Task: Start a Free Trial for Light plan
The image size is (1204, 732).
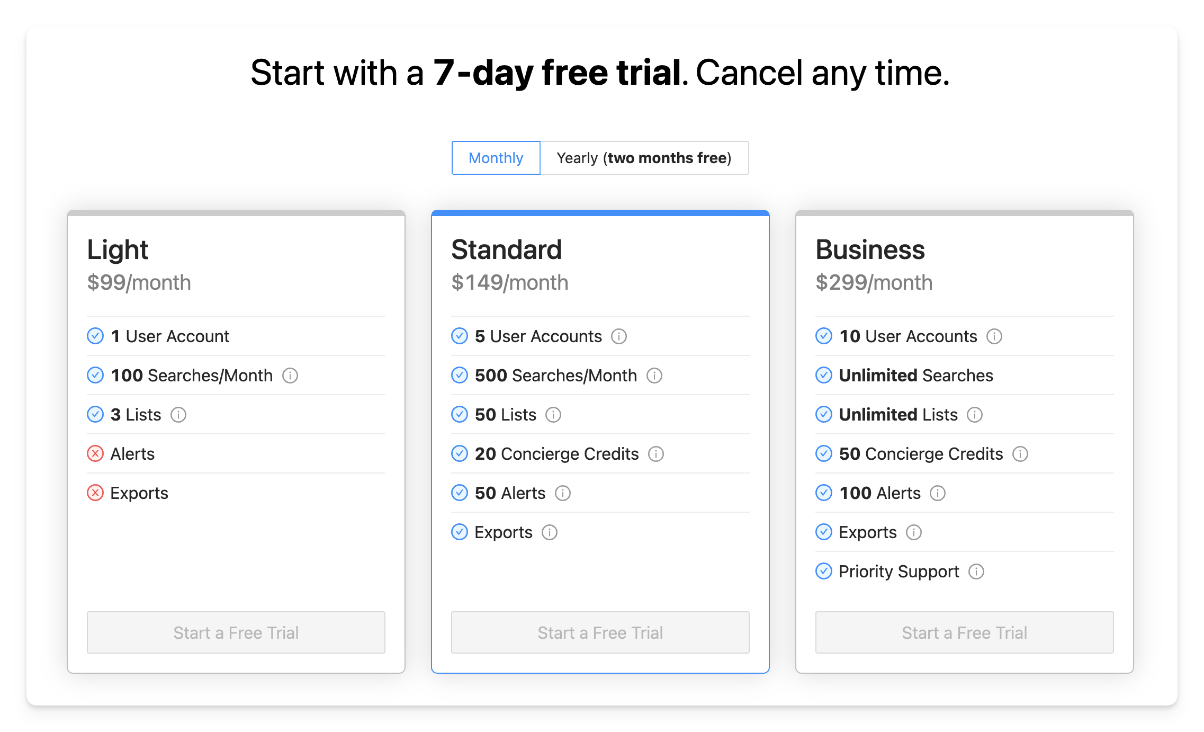Action: pyautogui.click(x=236, y=632)
